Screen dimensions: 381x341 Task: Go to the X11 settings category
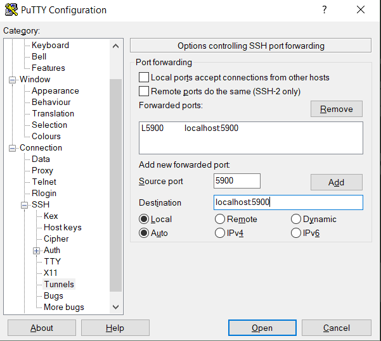point(51,273)
